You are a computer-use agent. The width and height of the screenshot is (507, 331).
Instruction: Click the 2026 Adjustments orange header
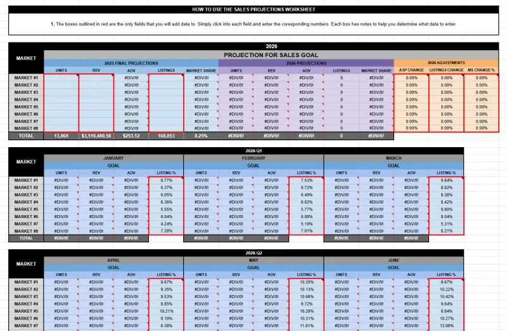coord(446,63)
